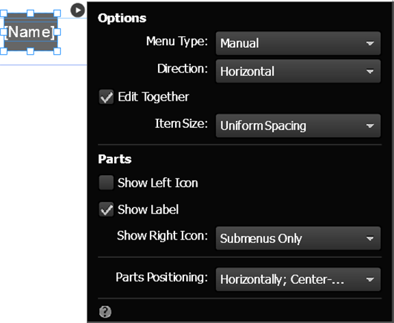Open the Item Size dropdown
This screenshot has width=394, height=323.
298,126
